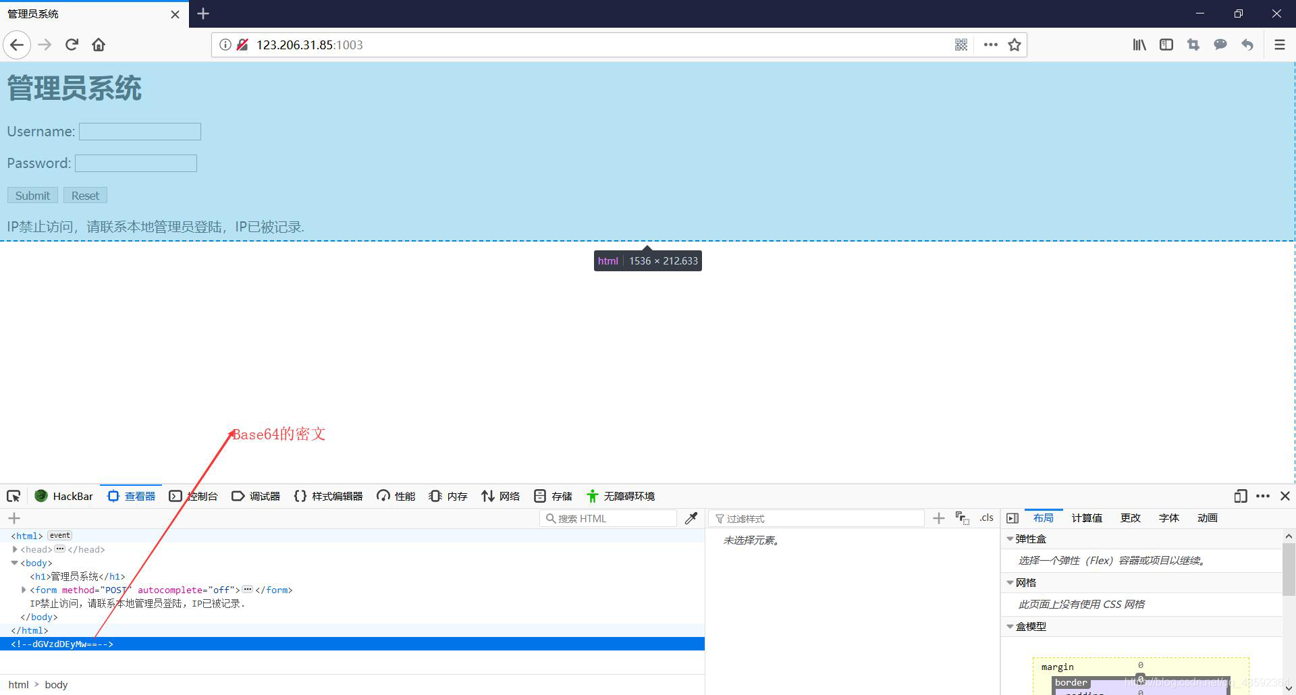Bookmark this page with the star
Viewport: 1296px width, 695px height.
(1015, 45)
